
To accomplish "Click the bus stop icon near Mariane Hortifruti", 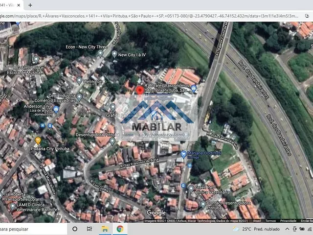I will (189, 165).
